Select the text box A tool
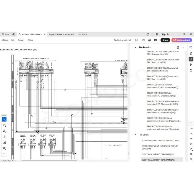The image size is (194, 194). click(4, 142)
